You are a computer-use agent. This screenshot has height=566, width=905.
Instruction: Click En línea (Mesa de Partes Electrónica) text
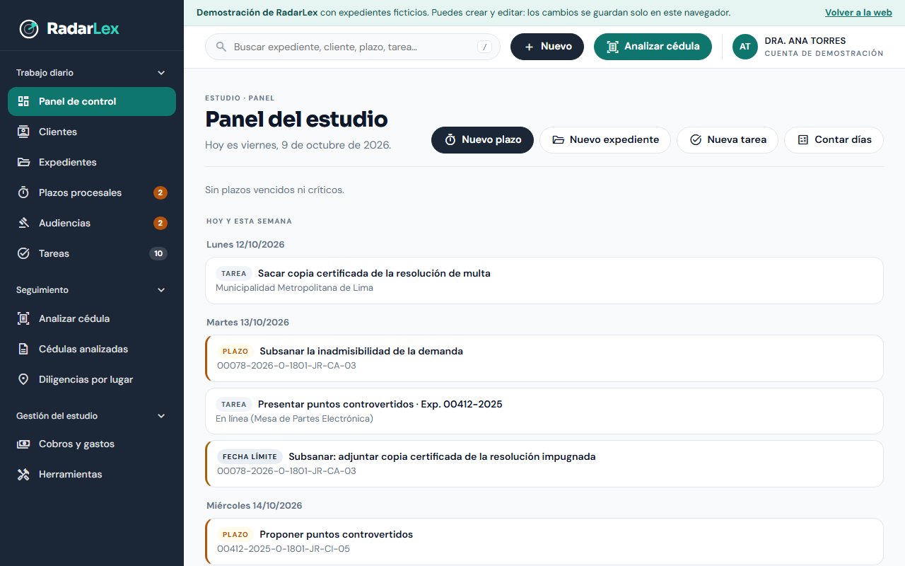[294, 419]
